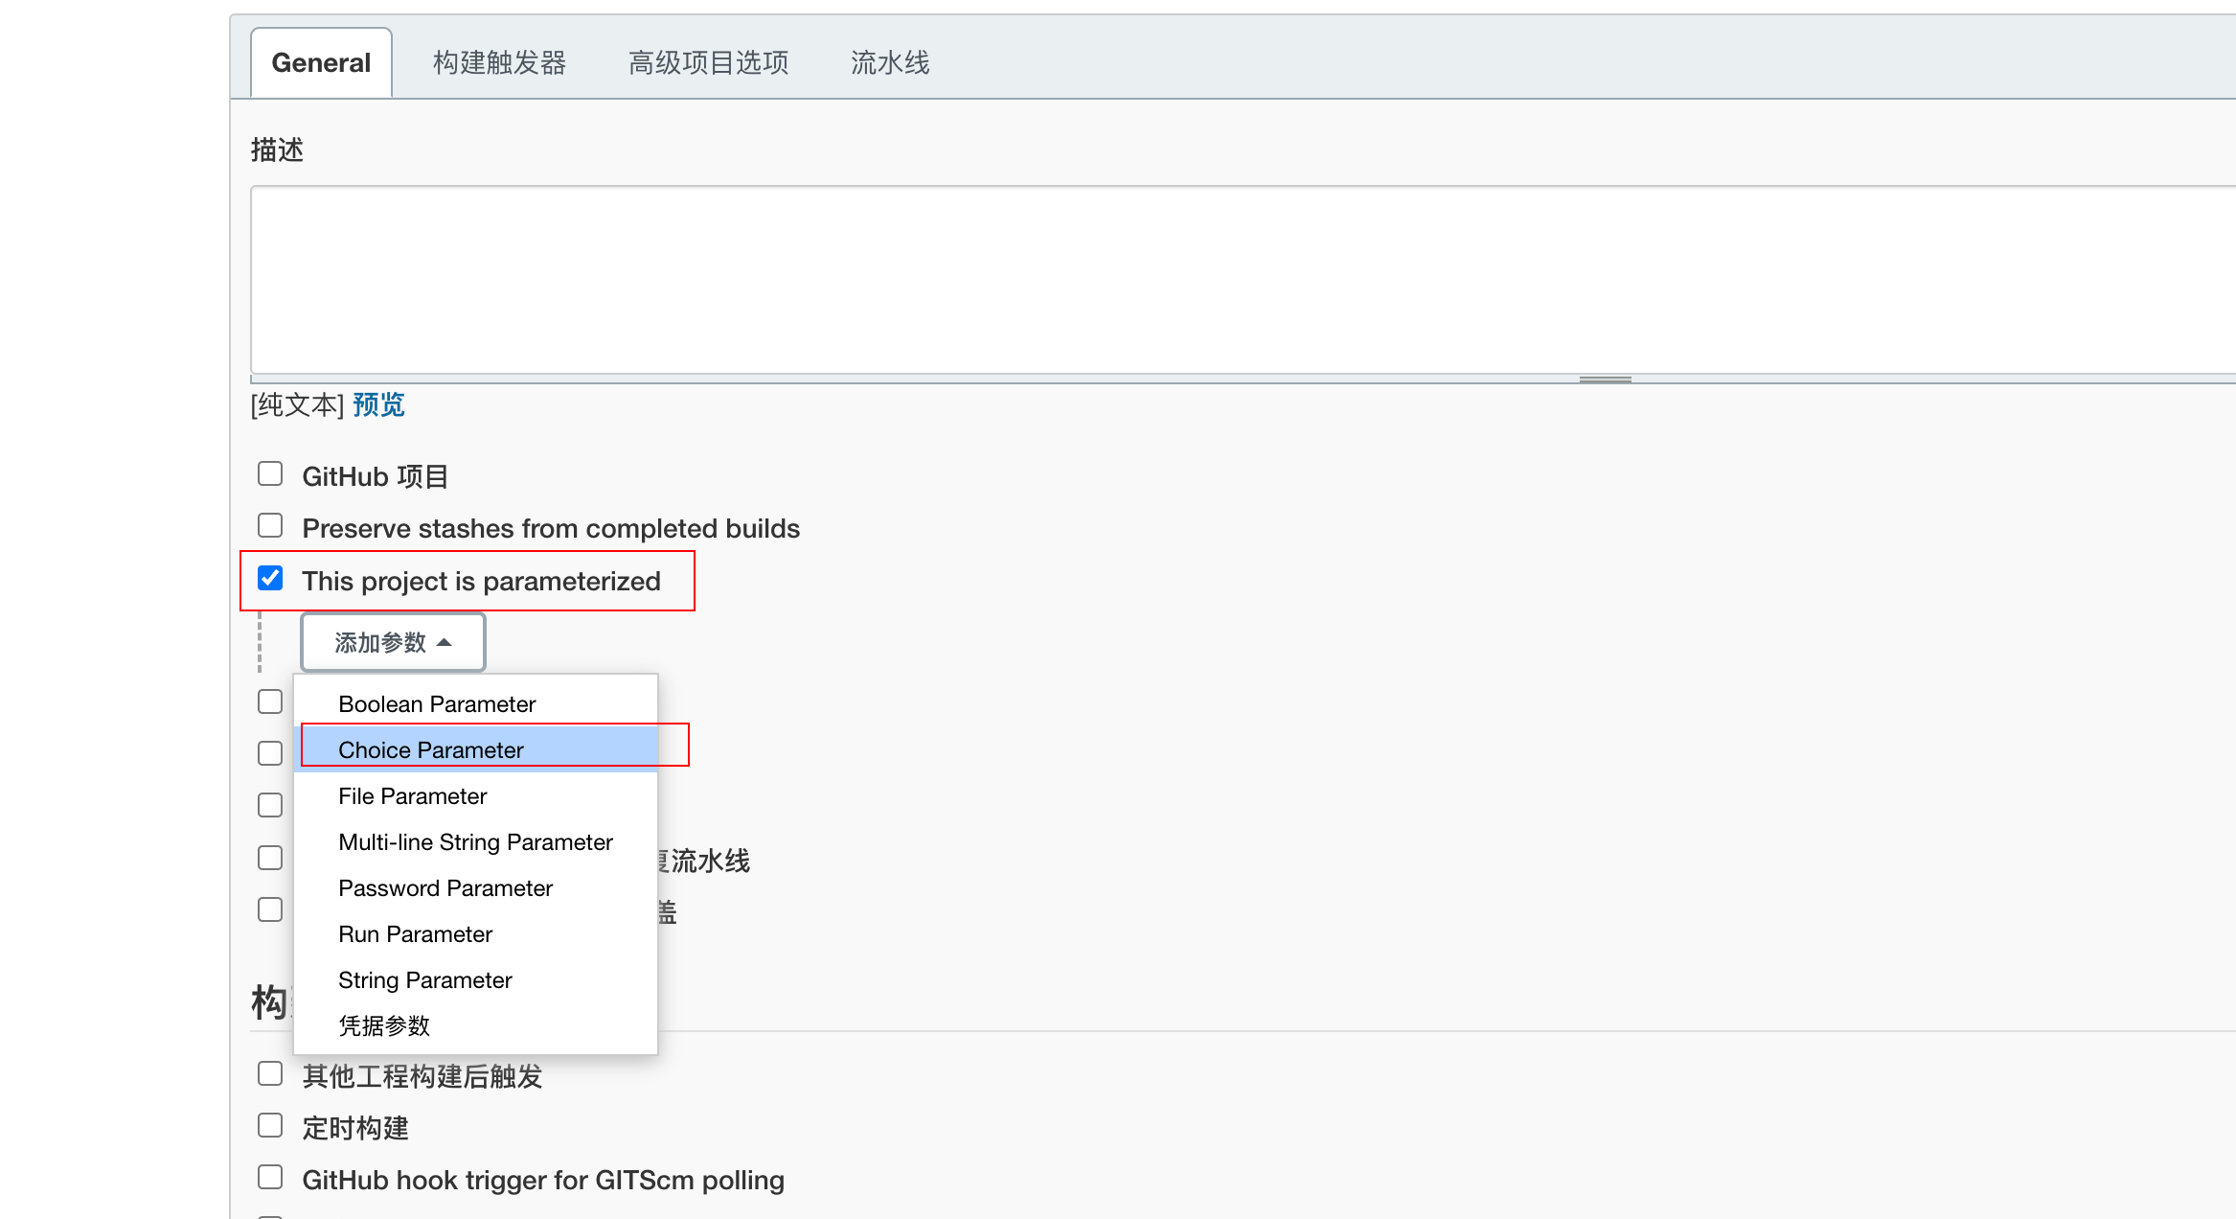The image size is (2236, 1219).
Task: Enable 定时构建 checkbox
Action: coord(270,1125)
